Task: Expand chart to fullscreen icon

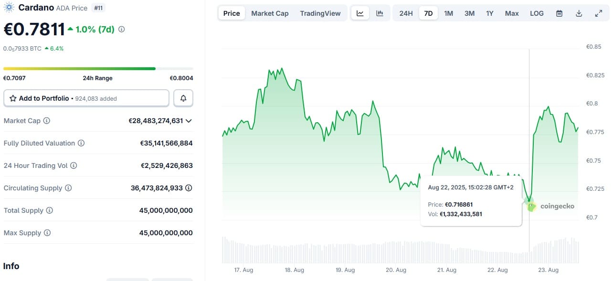Action: point(598,13)
